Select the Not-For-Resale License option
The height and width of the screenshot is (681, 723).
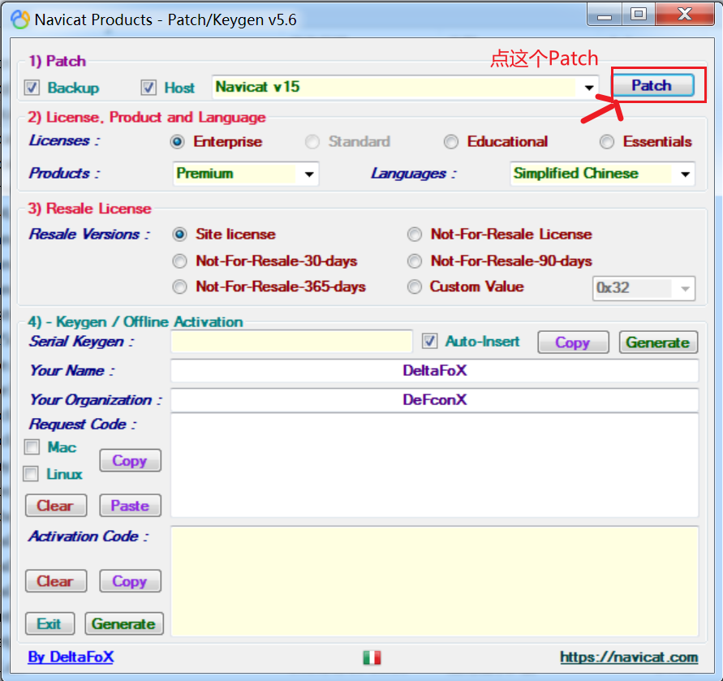(415, 235)
